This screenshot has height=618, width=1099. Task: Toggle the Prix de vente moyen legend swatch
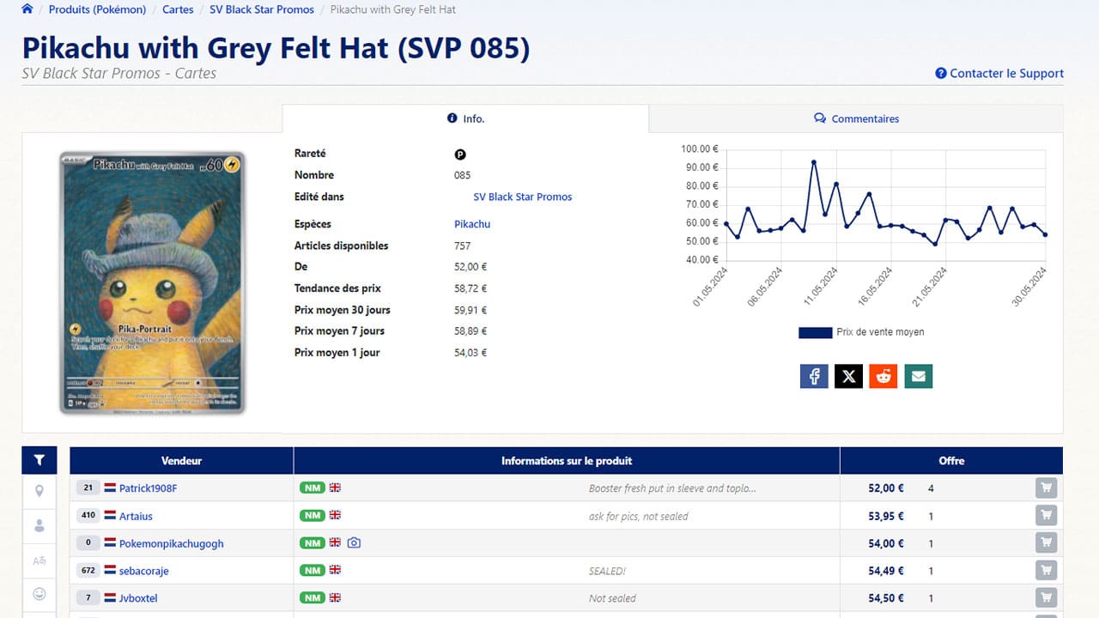[815, 332]
